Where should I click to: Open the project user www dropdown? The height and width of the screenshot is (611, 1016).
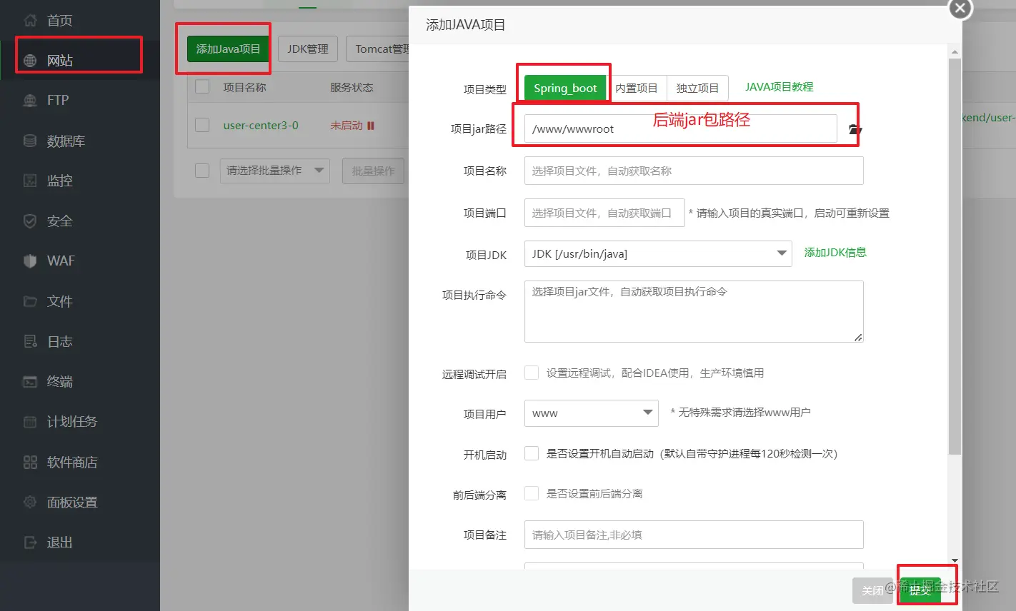click(592, 413)
